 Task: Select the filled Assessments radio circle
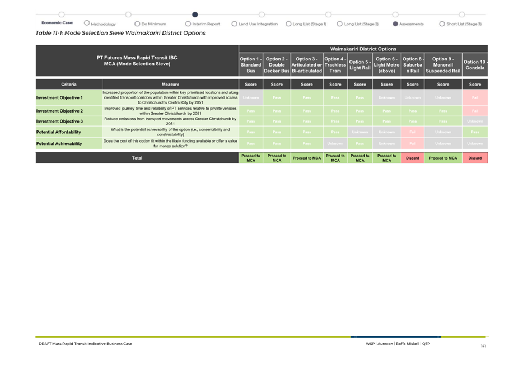point(395,24)
